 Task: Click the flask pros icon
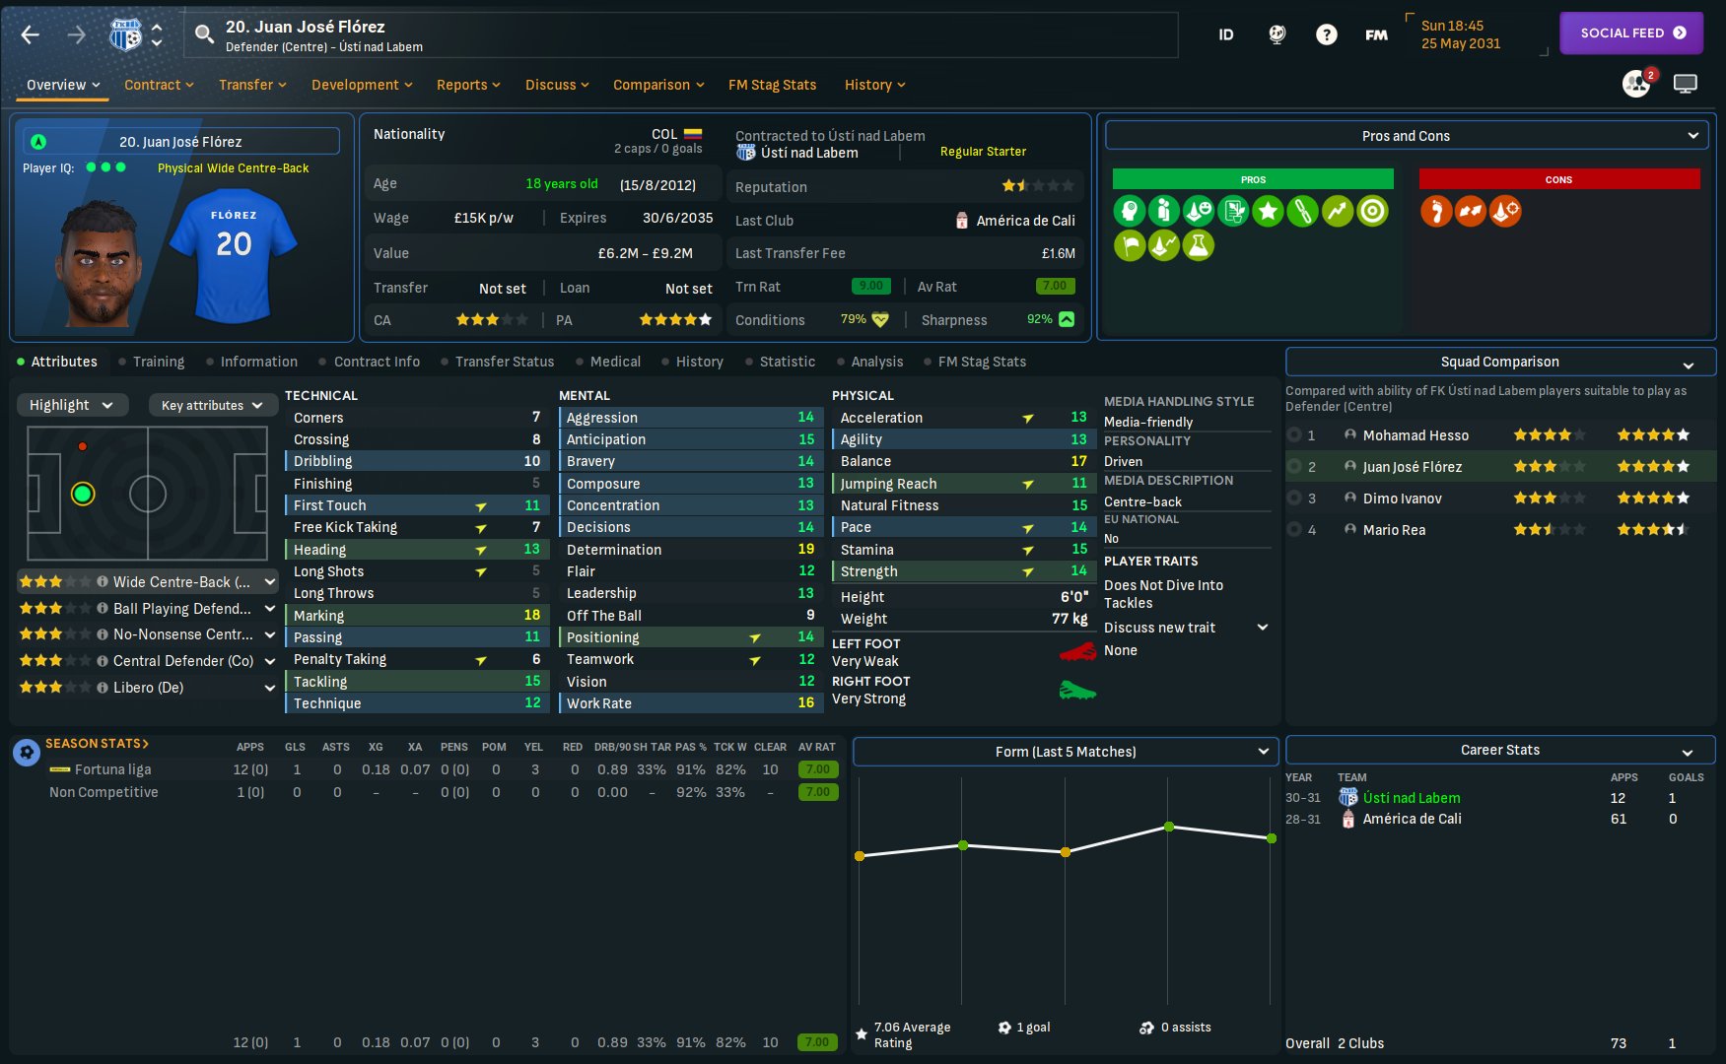1199,245
